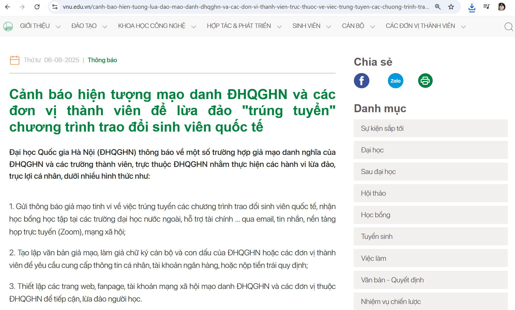Bookmark the page with the star icon
Image resolution: width=515 pixels, height=310 pixels.
[x=451, y=7]
